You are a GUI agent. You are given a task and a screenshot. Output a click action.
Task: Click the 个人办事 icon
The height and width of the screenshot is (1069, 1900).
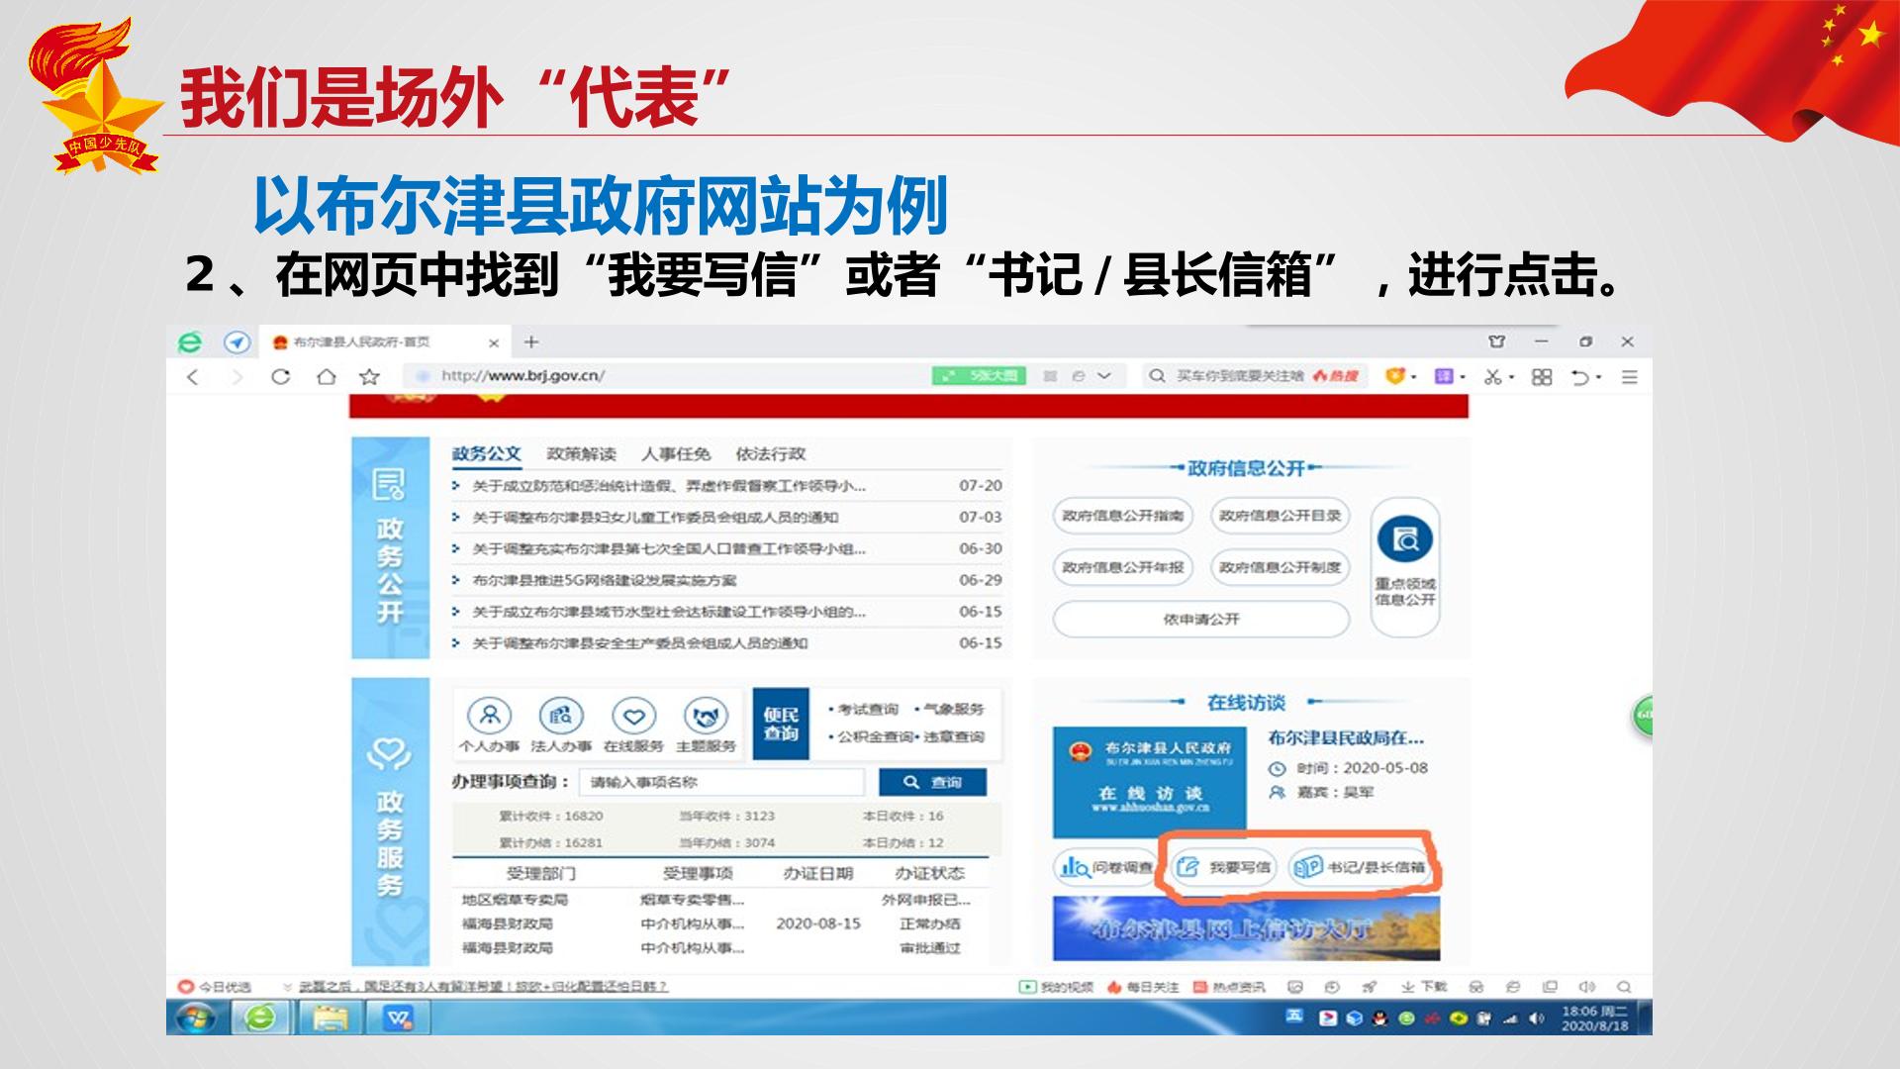point(489,715)
